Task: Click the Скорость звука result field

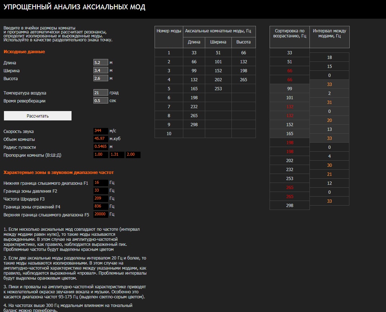Action: (x=101, y=131)
